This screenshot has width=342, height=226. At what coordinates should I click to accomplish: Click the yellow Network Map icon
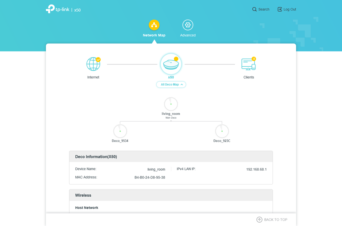[154, 25]
